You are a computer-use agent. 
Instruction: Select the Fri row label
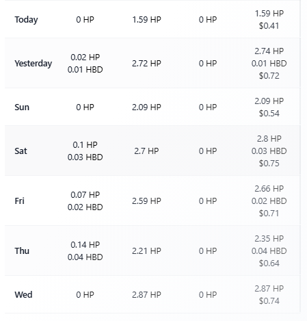pos(19,201)
